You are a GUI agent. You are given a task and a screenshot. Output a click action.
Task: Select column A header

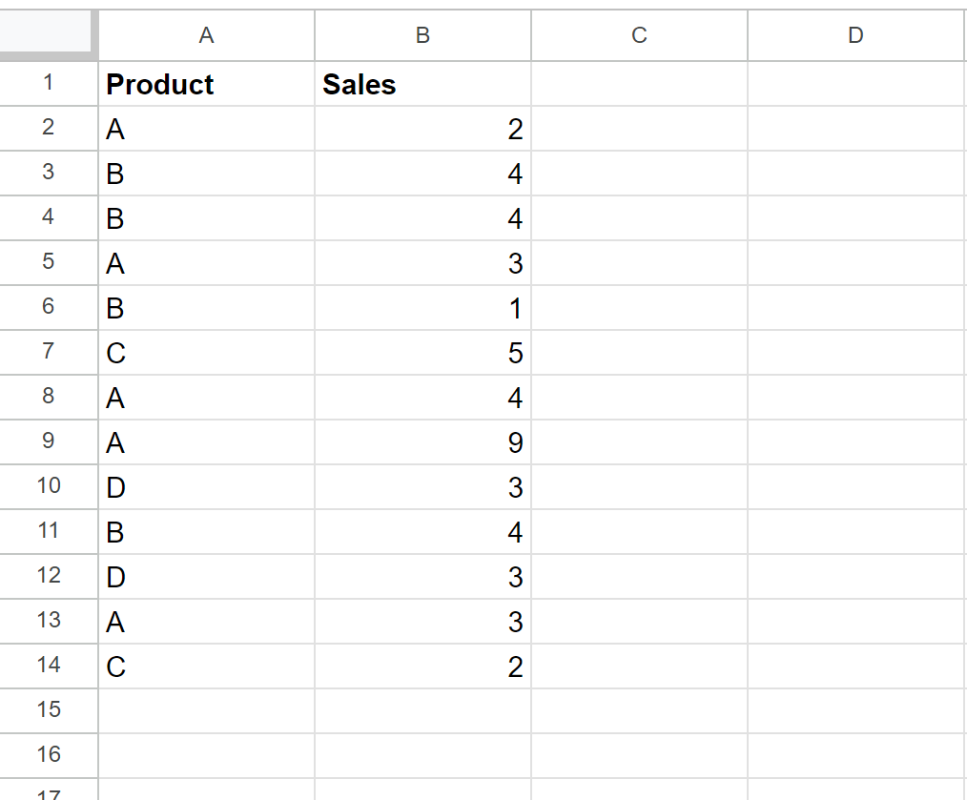tap(207, 35)
